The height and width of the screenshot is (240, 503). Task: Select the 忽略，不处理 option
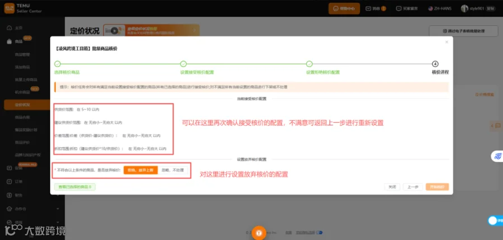pos(172,170)
